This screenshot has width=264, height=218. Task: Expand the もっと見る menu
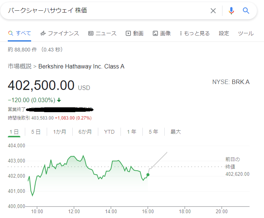(x=195, y=33)
